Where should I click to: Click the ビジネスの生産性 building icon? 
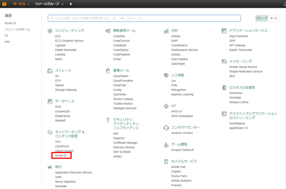click(x=224, y=88)
